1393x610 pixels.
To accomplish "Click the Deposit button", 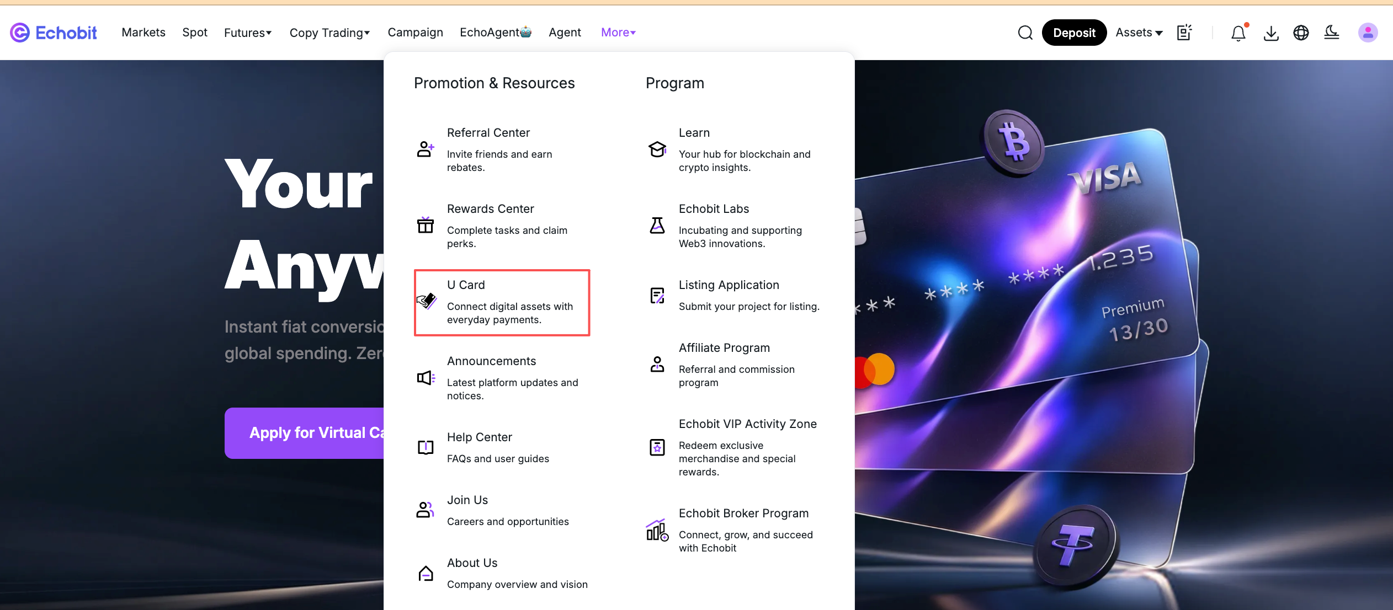I will (x=1074, y=33).
